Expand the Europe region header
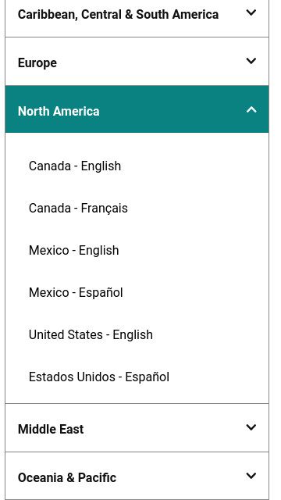 (x=137, y=62)
